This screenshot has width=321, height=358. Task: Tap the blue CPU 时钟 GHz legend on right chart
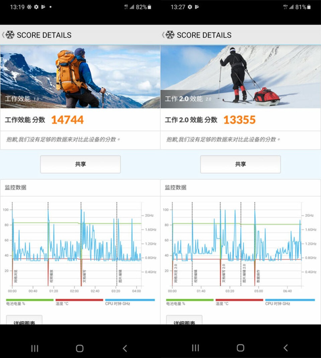[x=290, y=302]
